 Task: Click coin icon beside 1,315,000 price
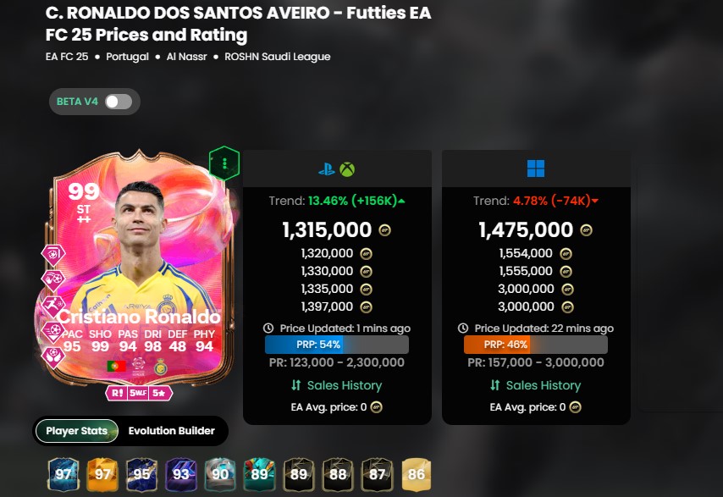(384, 230)
